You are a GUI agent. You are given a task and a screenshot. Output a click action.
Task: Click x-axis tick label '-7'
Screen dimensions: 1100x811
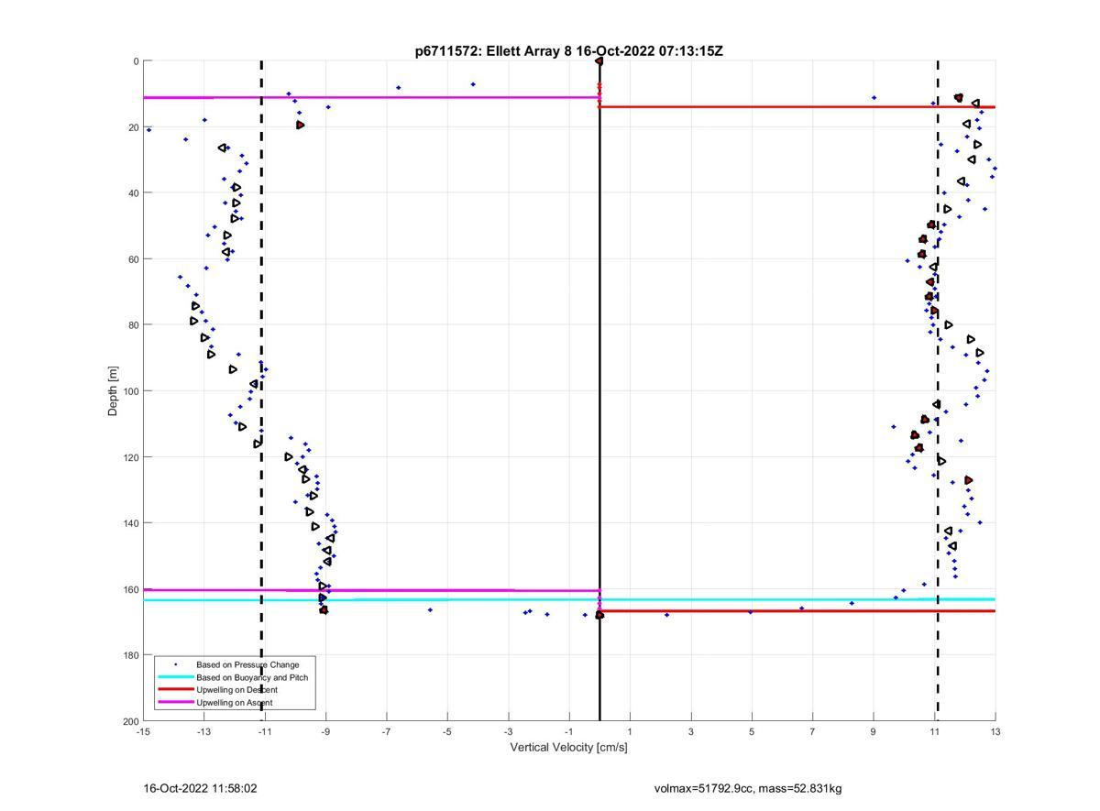point(387,732)
